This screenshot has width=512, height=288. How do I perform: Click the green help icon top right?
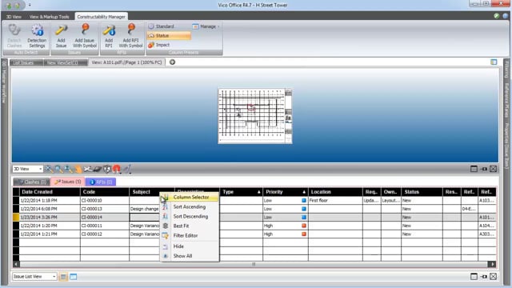(497, 16)
